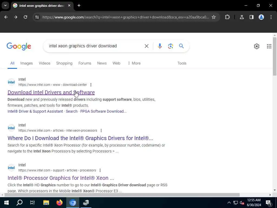Click Intel favicon of first result

11,82
